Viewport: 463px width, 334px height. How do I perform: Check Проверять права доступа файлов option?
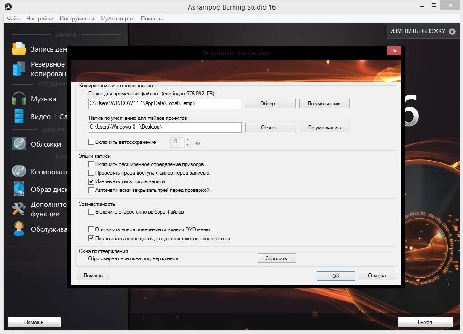(x=91, y=172)
